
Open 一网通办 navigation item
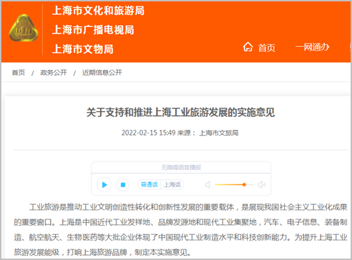312,48
